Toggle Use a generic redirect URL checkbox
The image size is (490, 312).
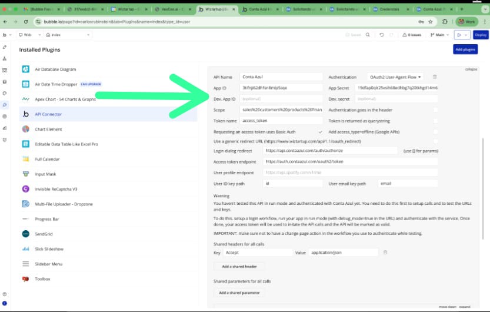[x=435, y=141]
